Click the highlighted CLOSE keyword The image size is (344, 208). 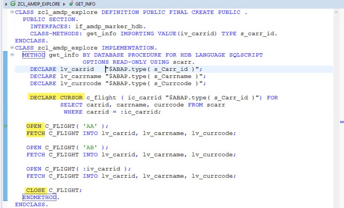[36, 190]
